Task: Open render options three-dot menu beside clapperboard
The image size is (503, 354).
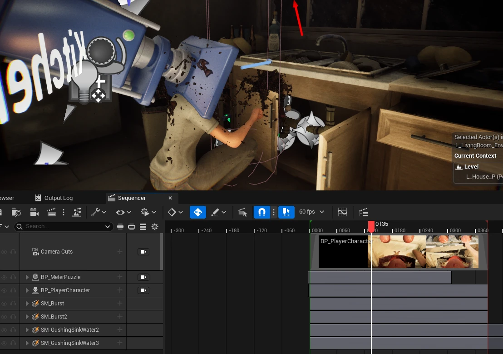Action: (x=64, y=212)
